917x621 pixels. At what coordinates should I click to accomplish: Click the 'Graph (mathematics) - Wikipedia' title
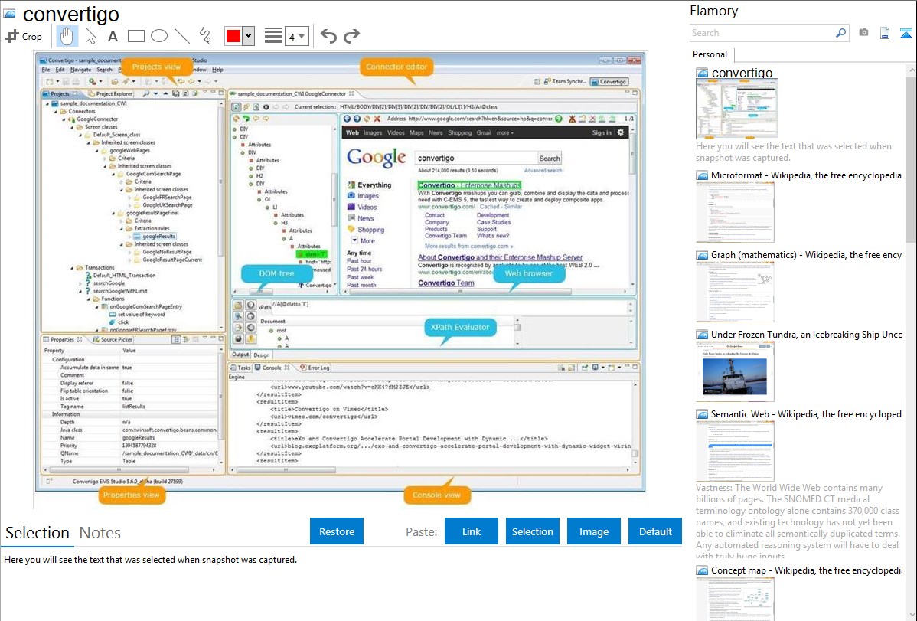coord(806,255)
